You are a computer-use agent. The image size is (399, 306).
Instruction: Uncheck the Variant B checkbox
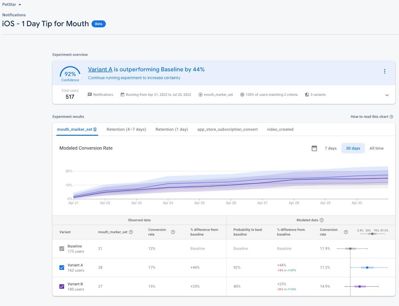(62, 287)
